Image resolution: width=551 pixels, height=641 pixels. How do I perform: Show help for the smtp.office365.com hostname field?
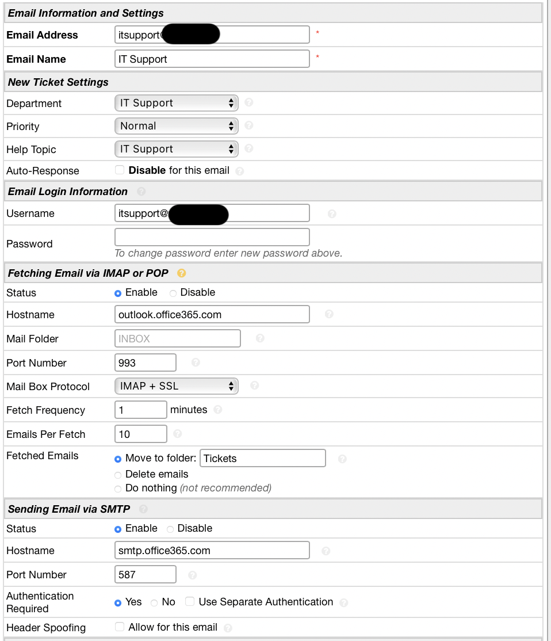(x=326, y=551)
